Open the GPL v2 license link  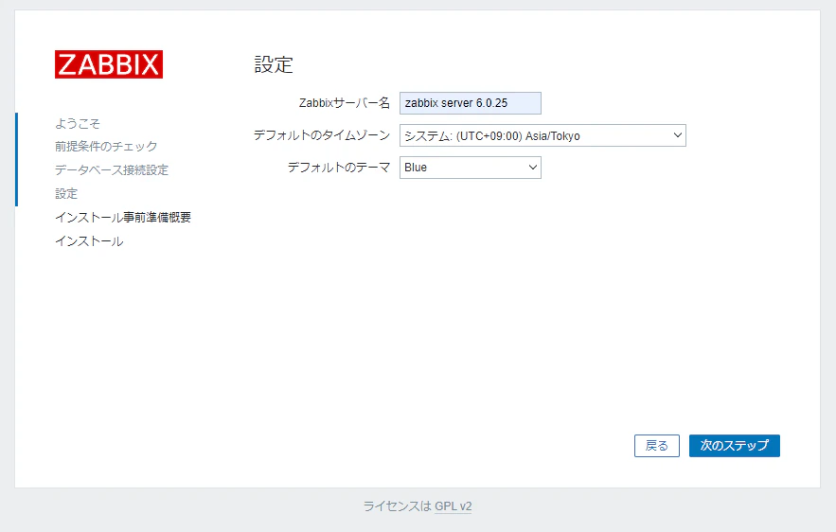click(x=454, y=506)
